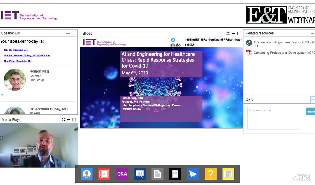This screenshot has width=315, height=185.
Task: Open the Slides presentation dock icon
Action: (x=140, y=174)
